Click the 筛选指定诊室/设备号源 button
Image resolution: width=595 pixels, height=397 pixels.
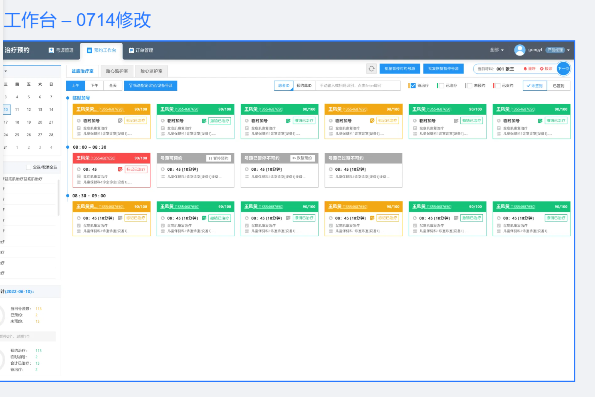pos(151,86)
